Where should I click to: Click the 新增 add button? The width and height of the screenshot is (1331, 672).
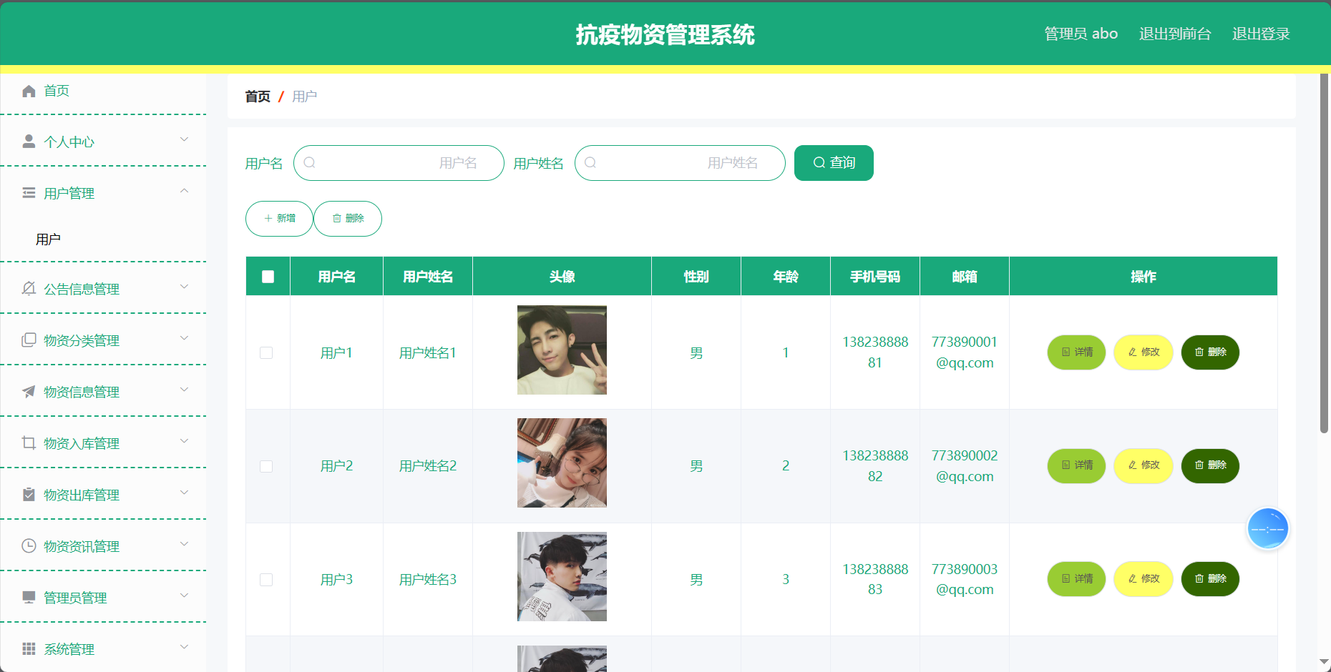279,219
